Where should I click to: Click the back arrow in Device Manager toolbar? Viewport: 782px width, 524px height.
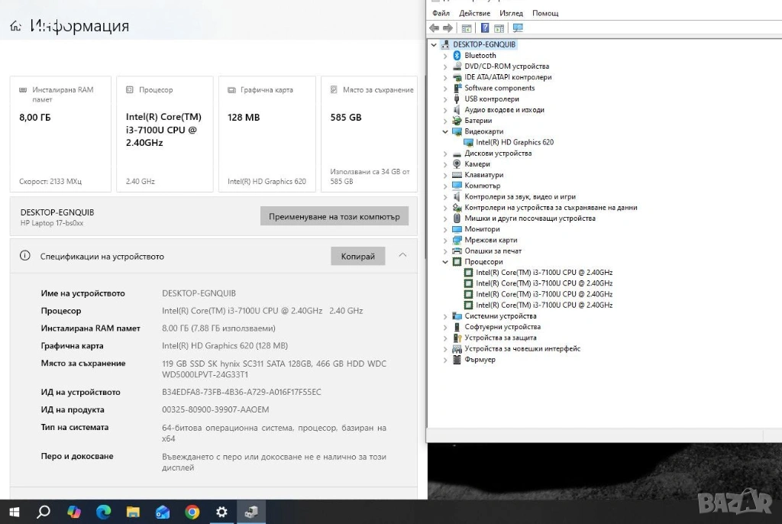(434, 28)
